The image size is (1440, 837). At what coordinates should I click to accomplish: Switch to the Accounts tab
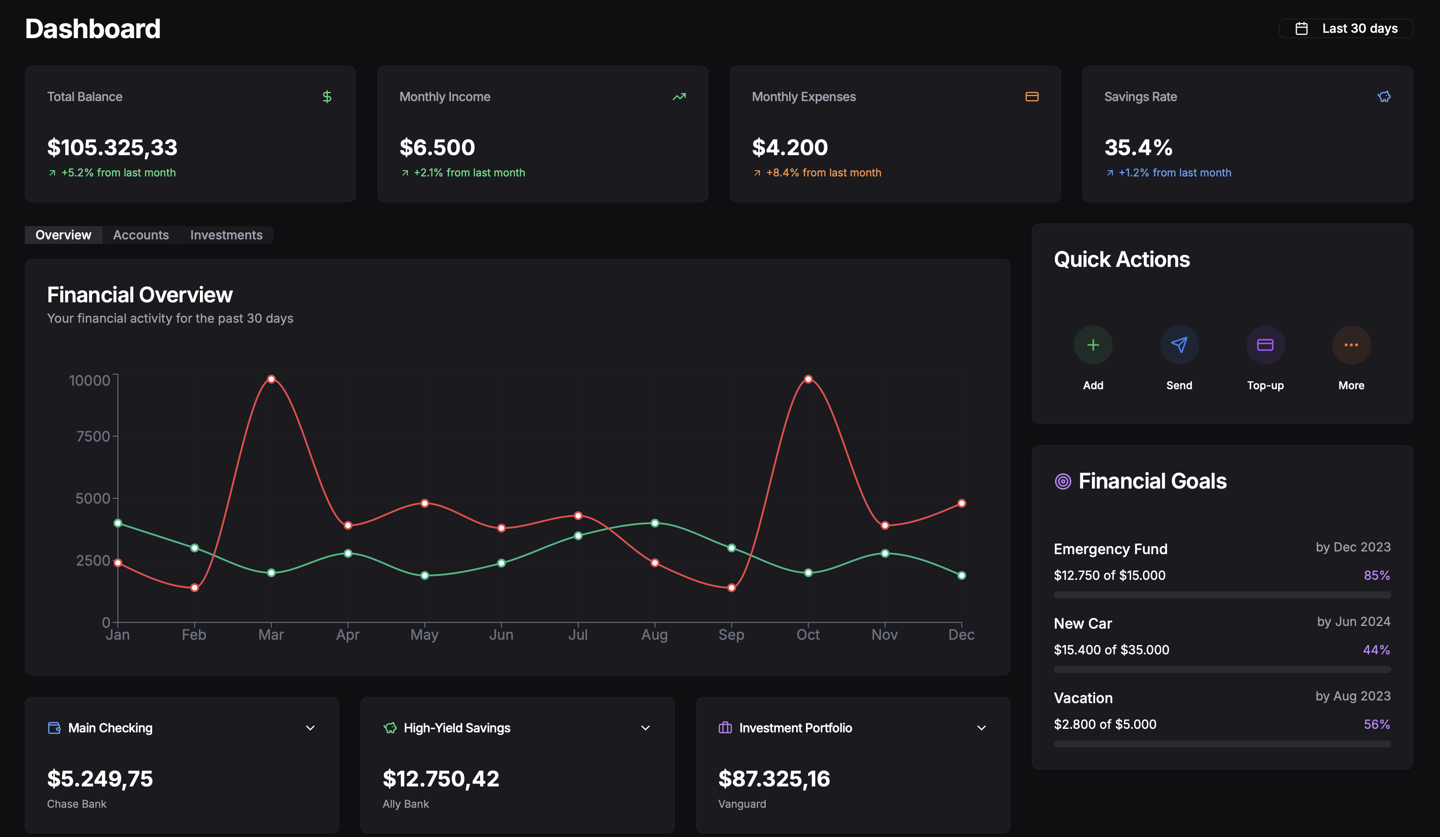pos(141,235)
